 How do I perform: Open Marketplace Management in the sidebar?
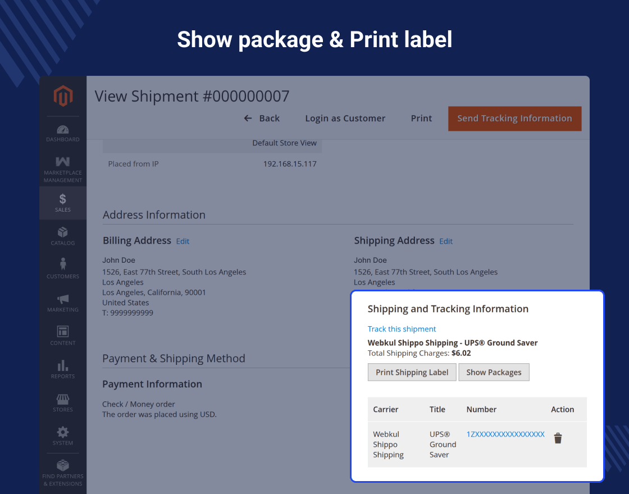[x=62, y=170]
